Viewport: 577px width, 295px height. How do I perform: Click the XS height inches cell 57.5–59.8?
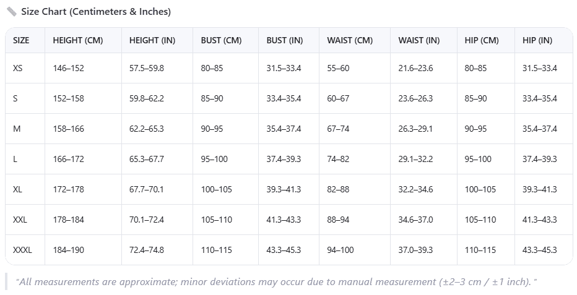(x=147, y=68)
